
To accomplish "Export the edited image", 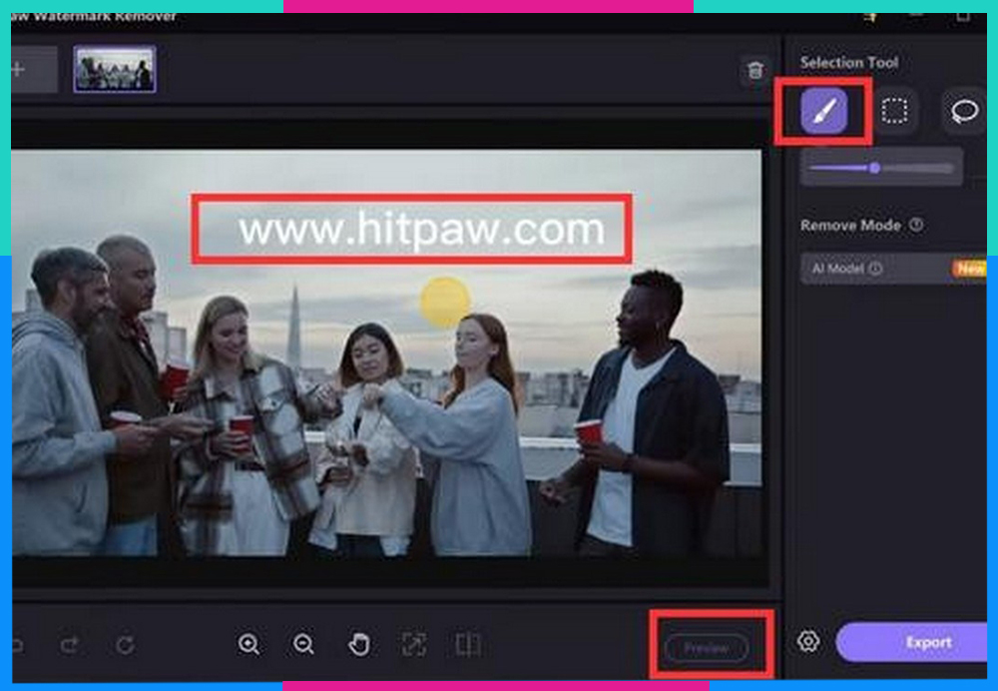I will pos(911,643).
